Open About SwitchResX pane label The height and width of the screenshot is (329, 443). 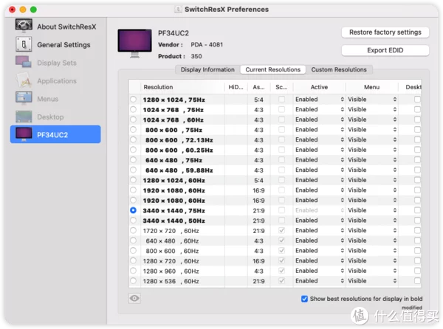tap(66, 27)
